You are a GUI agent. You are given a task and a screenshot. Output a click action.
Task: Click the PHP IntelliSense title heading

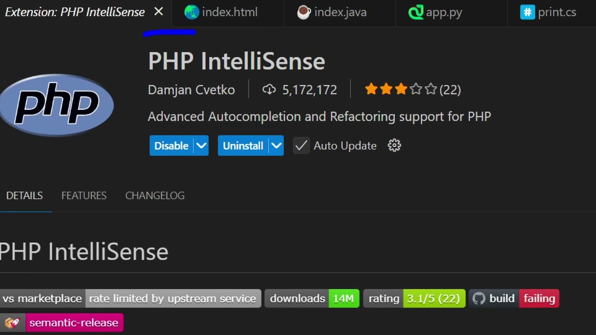[237, 61]
